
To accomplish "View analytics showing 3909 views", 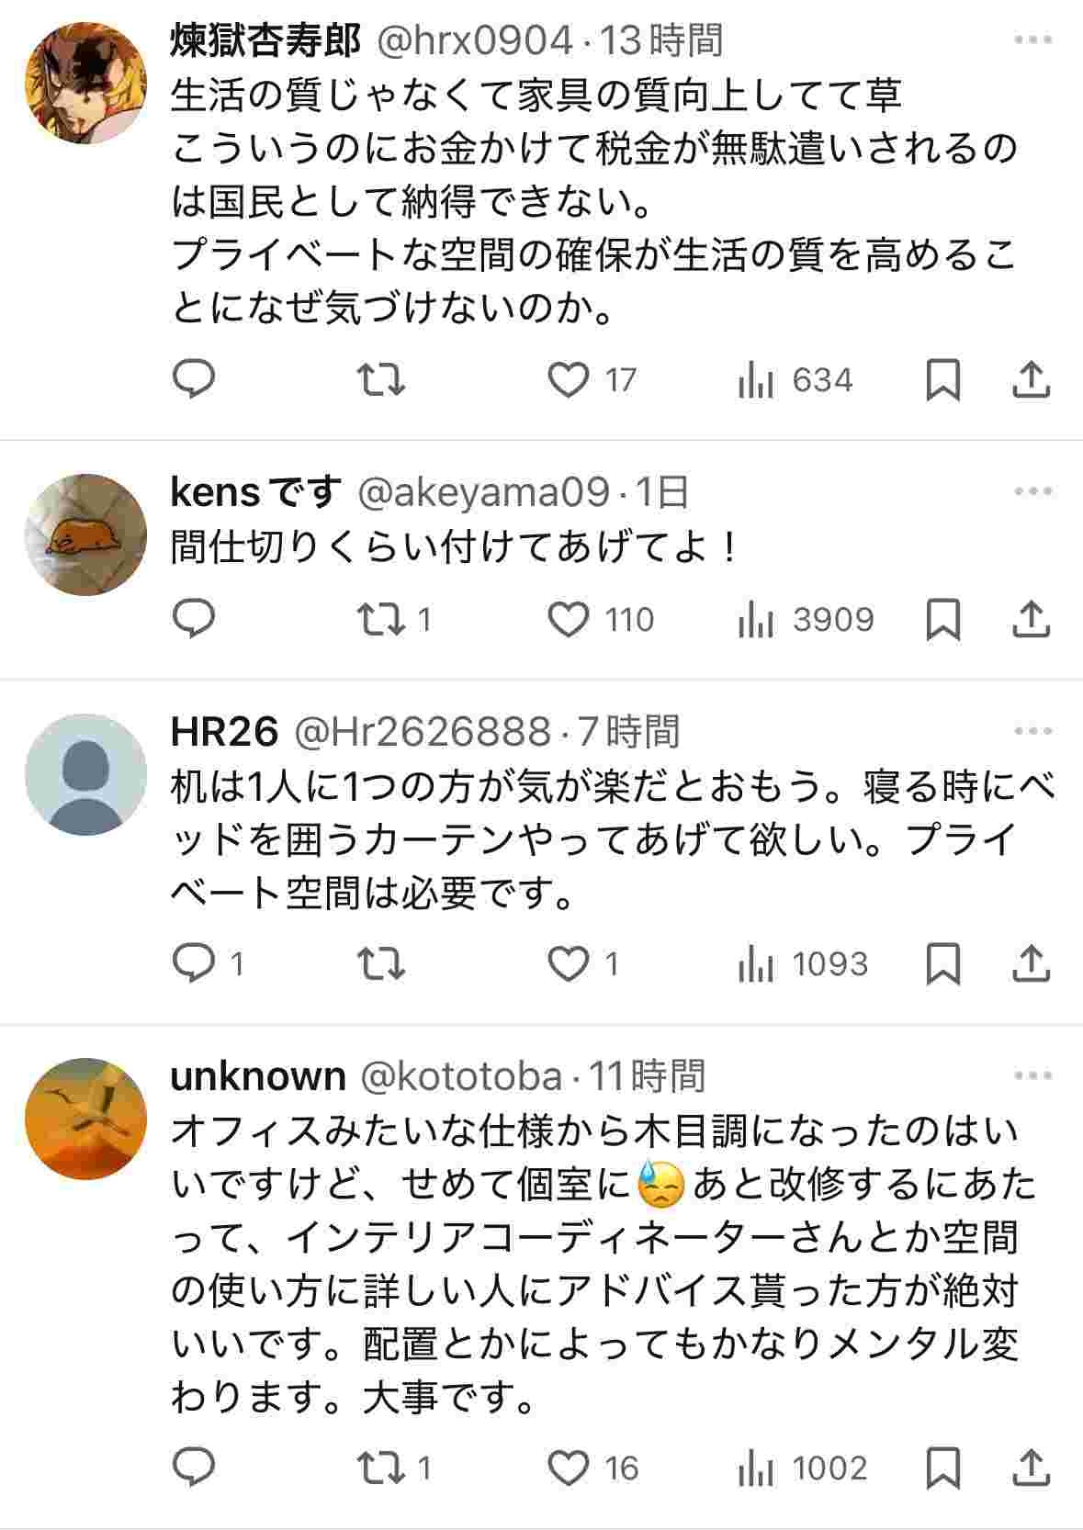I will click(806, 620).
